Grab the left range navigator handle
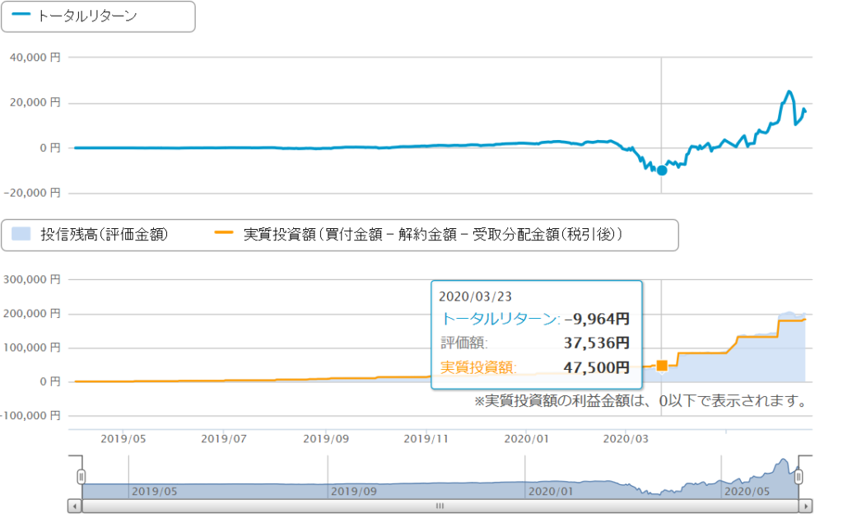Image resolution: width=843 pixels, height=523 pixels. point(82,477)
